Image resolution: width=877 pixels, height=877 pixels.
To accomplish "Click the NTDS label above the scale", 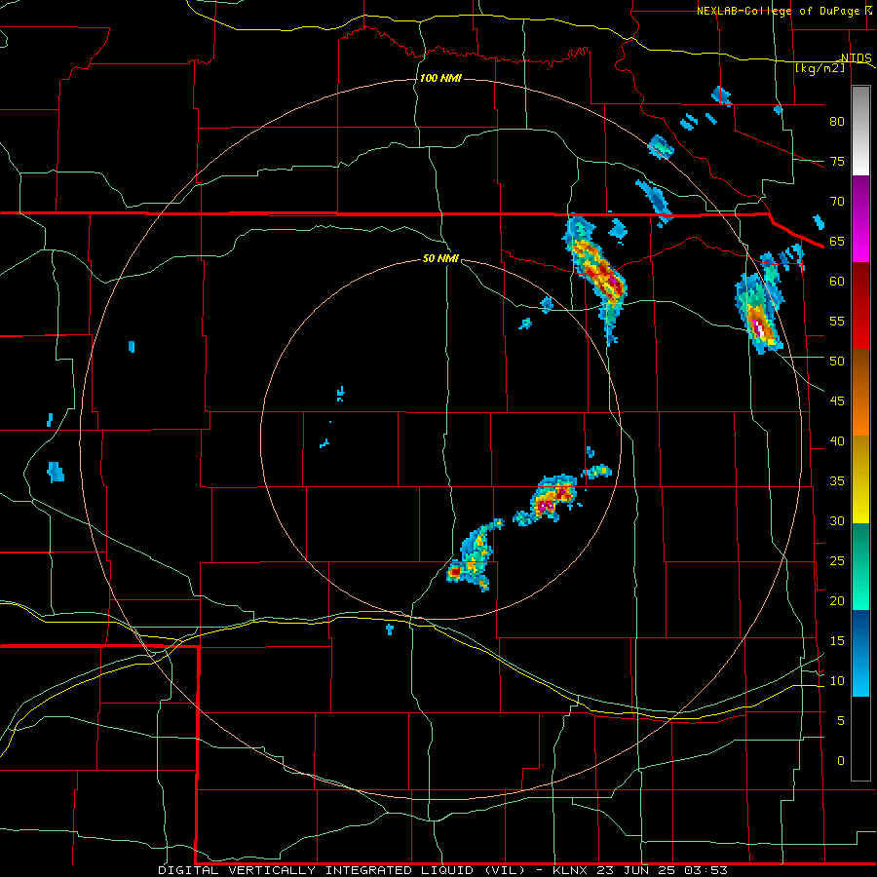I will pyautogui.click(x=857, y=58).
